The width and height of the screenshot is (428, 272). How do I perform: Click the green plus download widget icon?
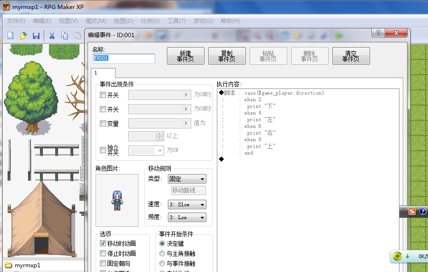click(397, 256)
